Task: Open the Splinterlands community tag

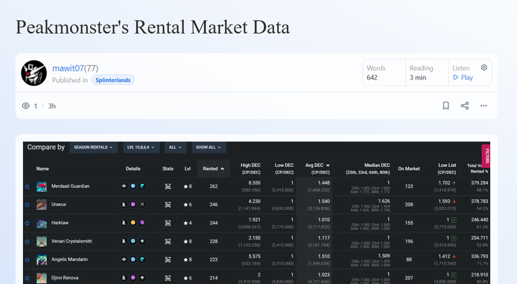Action: (113, 80)
